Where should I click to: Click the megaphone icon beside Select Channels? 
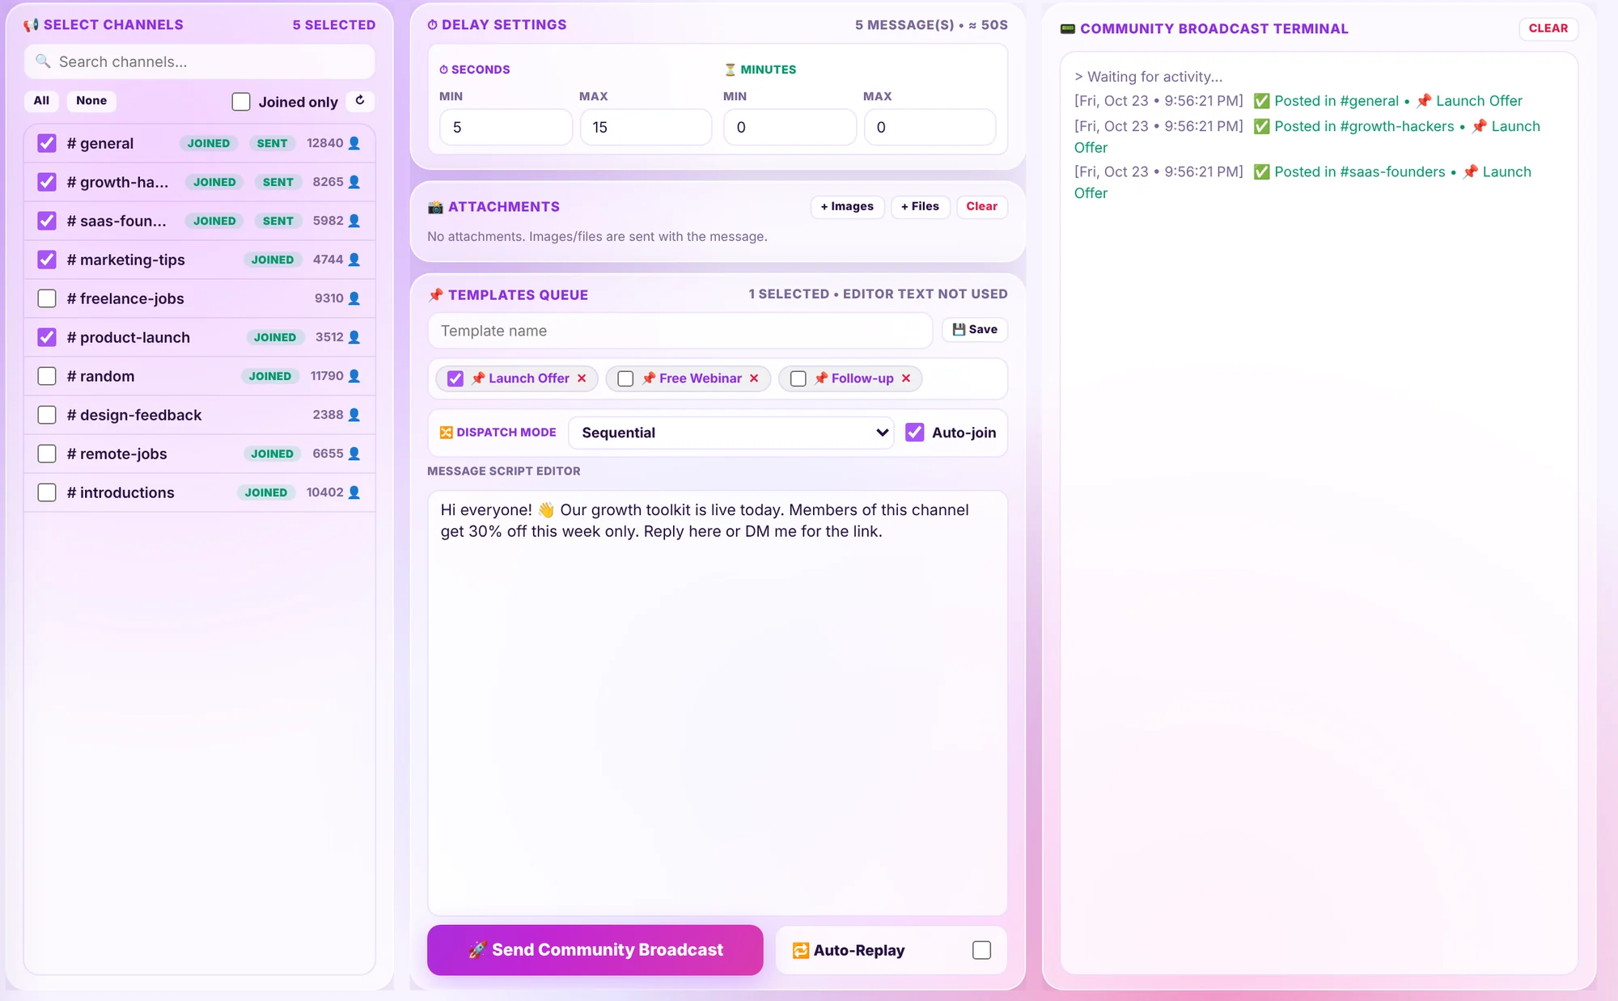[x=31, y=25]
